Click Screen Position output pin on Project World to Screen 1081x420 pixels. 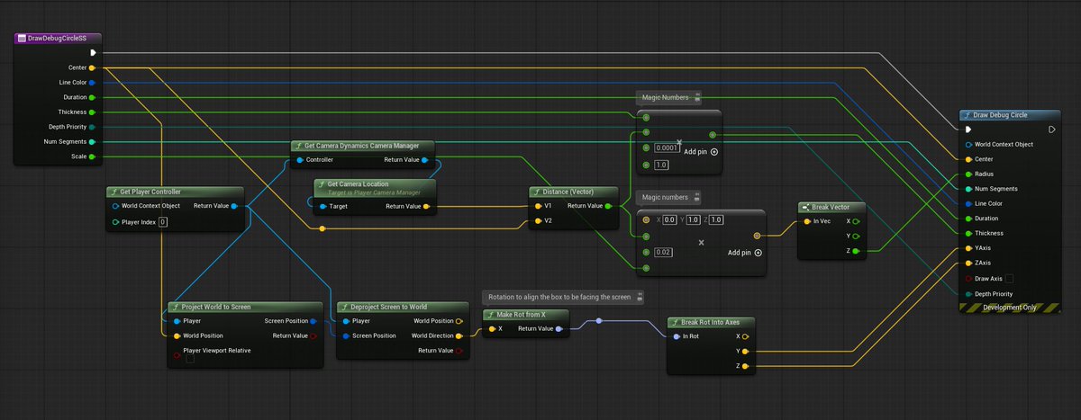(313, 321)
